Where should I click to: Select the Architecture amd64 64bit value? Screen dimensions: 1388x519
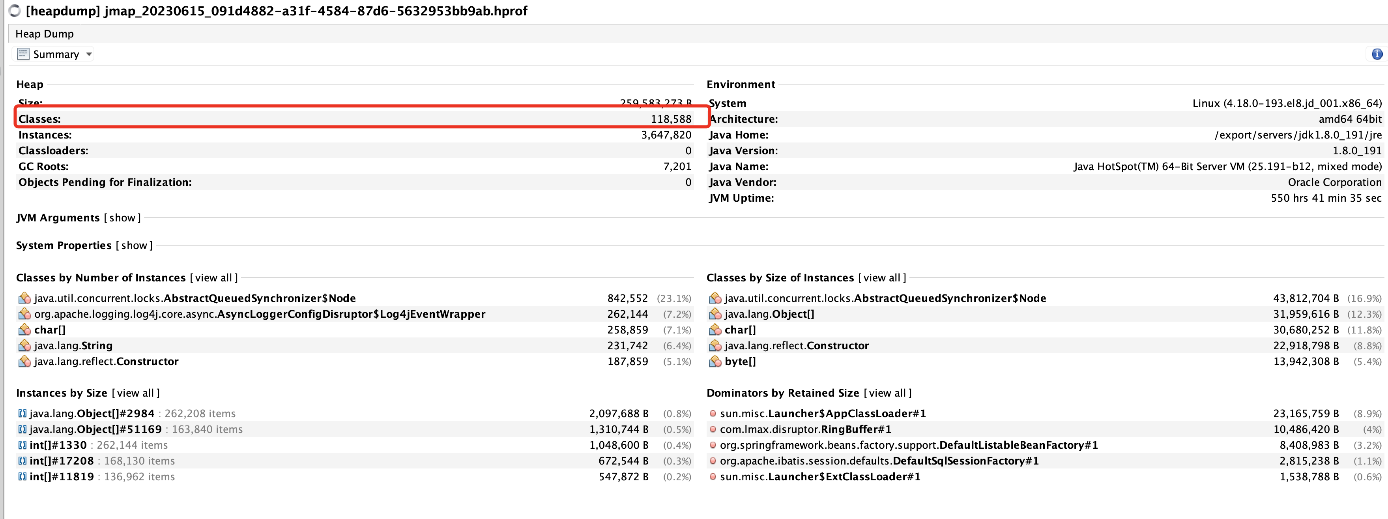tap(1350, 119)
